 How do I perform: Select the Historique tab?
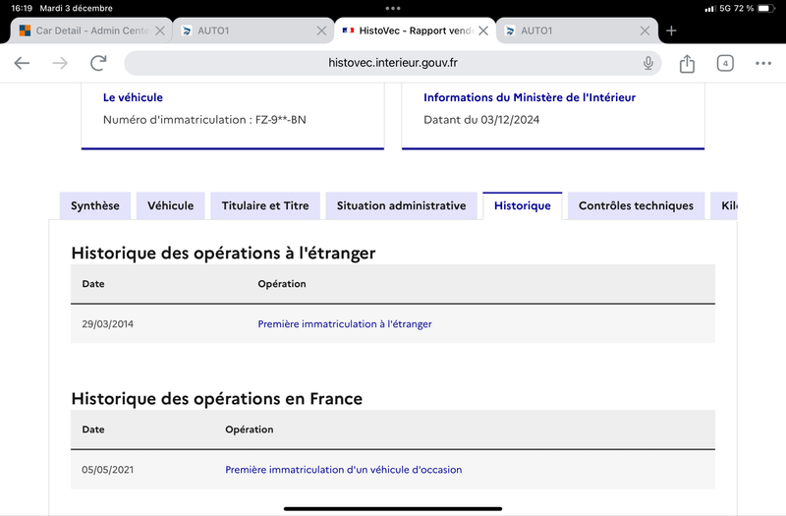(x=523, y=205)
